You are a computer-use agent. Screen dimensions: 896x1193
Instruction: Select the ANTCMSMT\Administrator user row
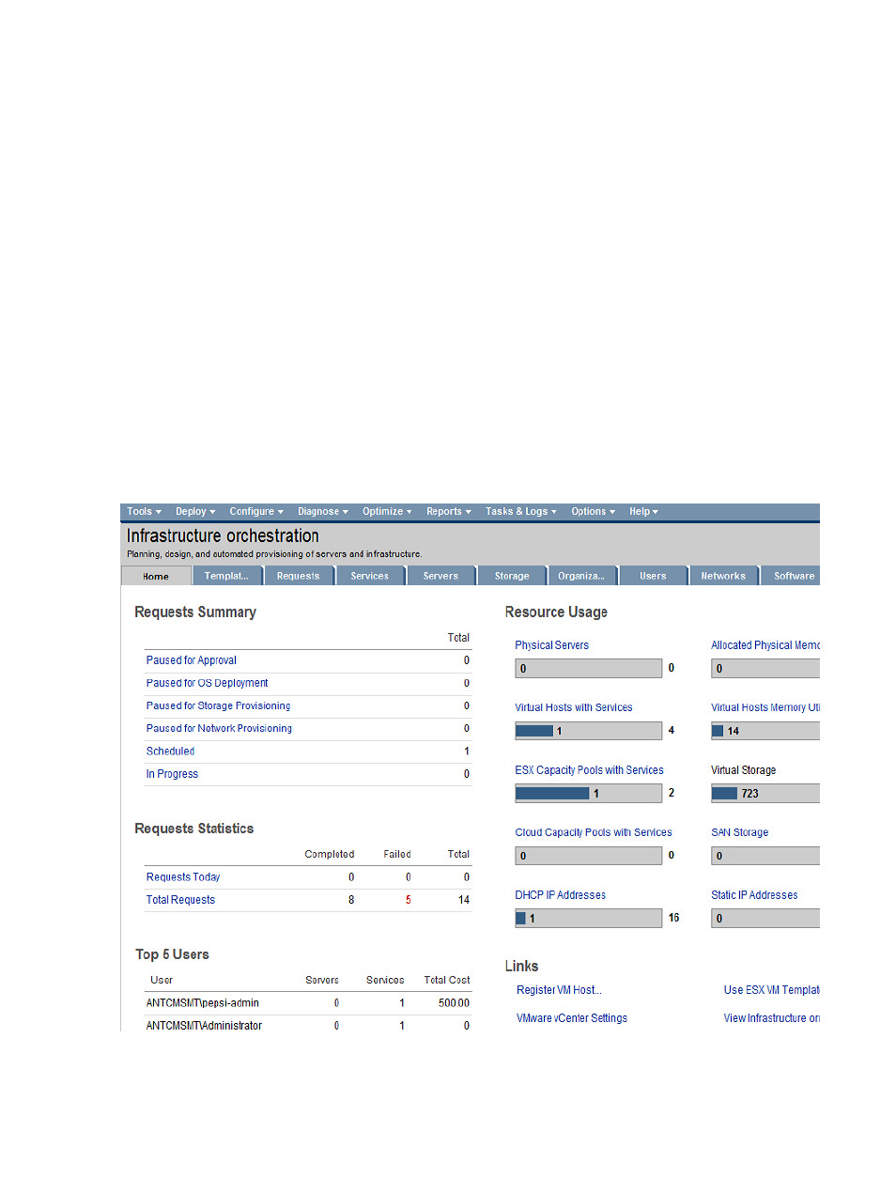pos(308,1026)
